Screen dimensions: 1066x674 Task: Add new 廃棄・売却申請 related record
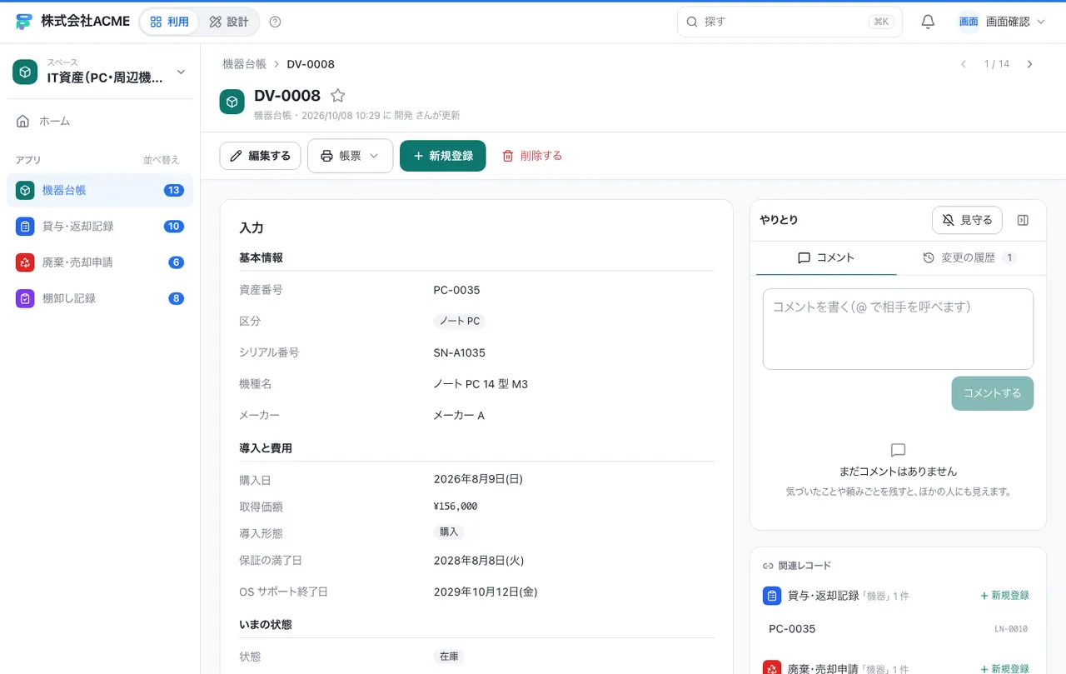point(1004,669)
